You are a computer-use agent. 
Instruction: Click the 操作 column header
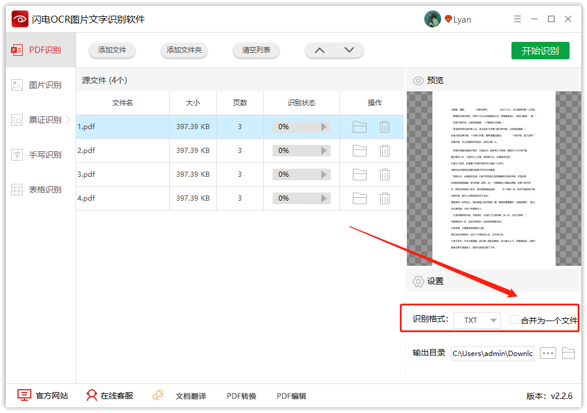[374, 103]
